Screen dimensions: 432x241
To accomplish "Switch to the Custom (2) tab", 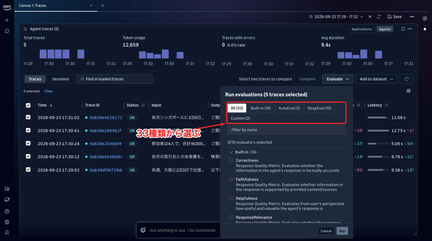I will [x=240, y=118].
